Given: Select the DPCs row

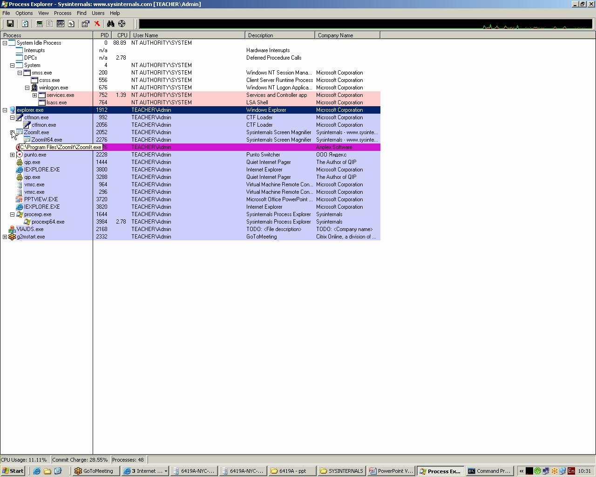Looking at the screenshot, I should (190, 58).
